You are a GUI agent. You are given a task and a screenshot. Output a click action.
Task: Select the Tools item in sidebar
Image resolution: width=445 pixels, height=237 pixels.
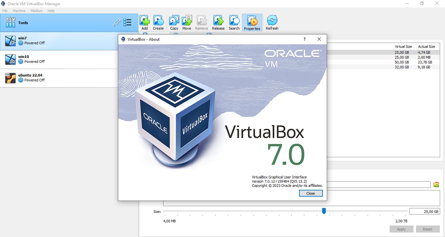(69, 22)
